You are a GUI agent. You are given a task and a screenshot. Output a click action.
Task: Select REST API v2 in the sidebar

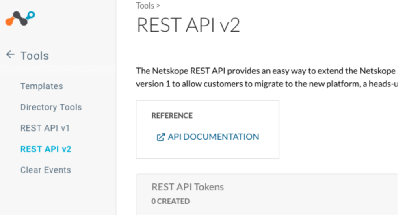click(x=46, y=149)
